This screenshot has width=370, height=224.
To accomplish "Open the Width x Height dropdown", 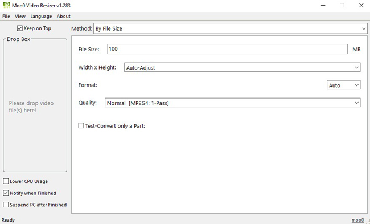I will (x=242, y=67).
